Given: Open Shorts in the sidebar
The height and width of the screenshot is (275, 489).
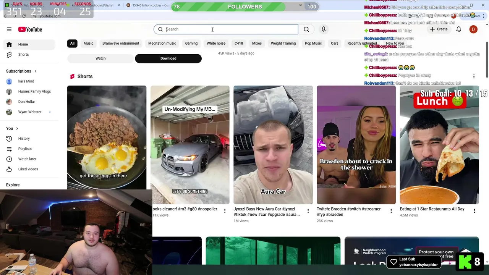Looking at the screenshot, I should coord(29,55).
